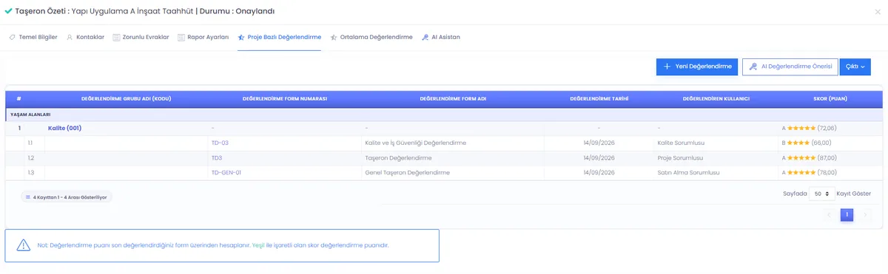This screenshot has height=274, width=888.
Task: Open the Kalite (001) group link
Action: point(64,128)
